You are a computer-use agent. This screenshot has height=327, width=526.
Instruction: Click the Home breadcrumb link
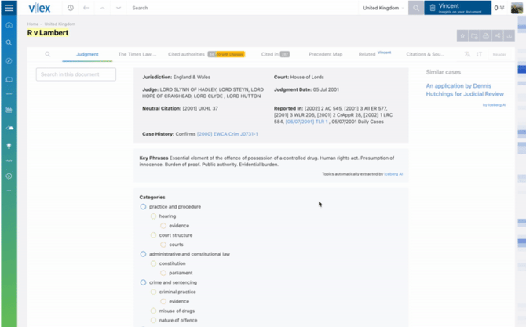33,24
